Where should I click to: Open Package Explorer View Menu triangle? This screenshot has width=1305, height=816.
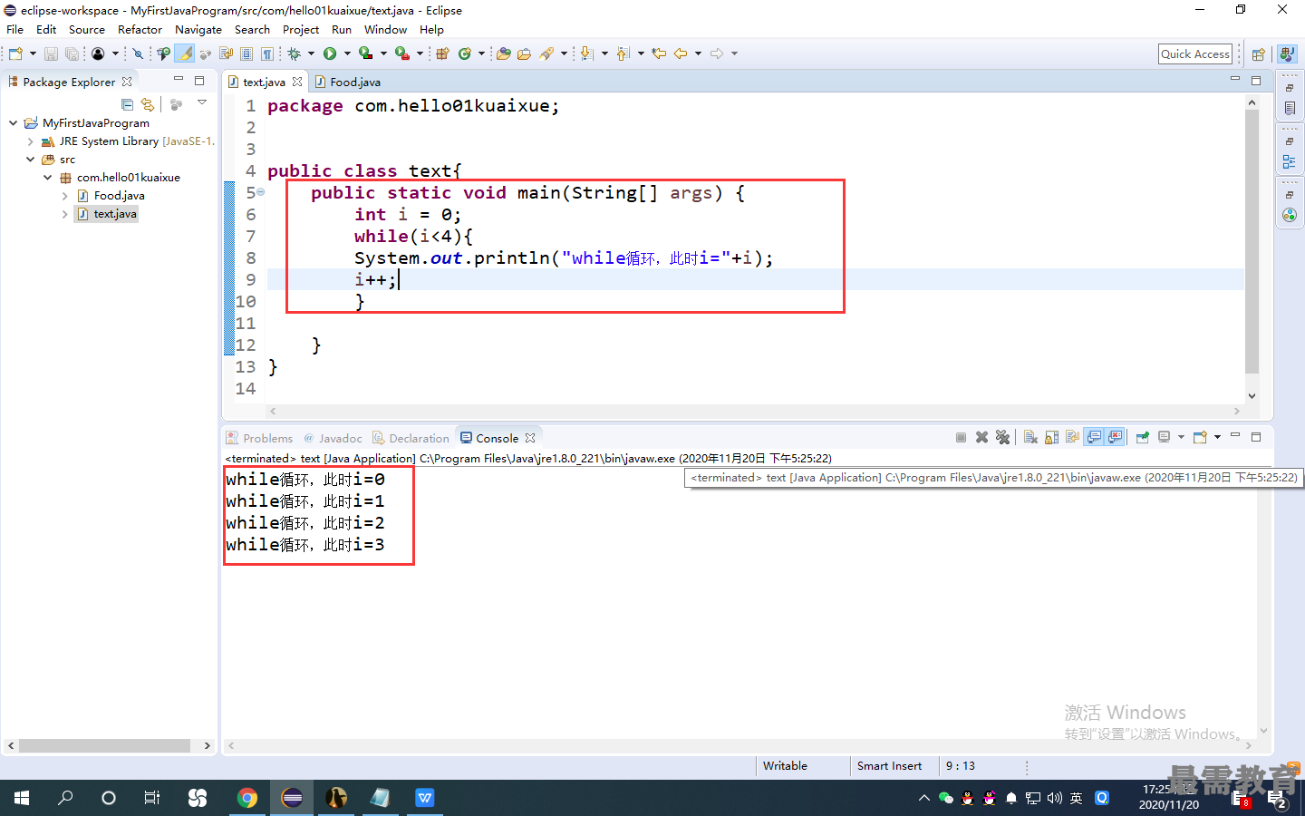coord(202,102)
